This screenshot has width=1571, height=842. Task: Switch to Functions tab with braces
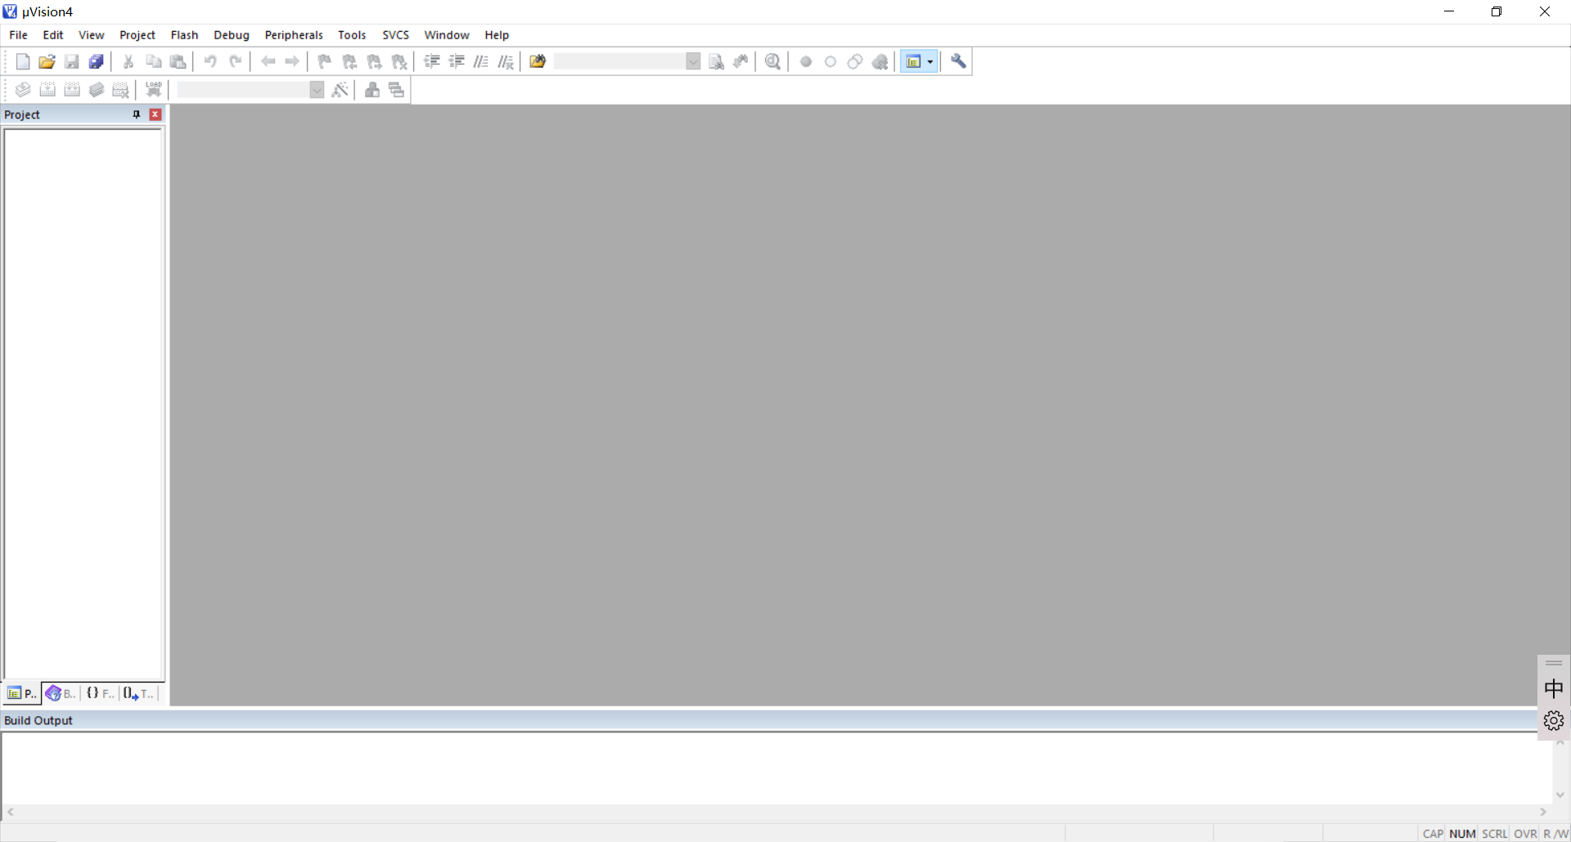(100, 693)
